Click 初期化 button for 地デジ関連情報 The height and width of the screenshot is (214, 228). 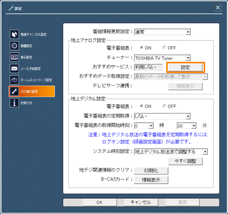(x=151, y=170)
